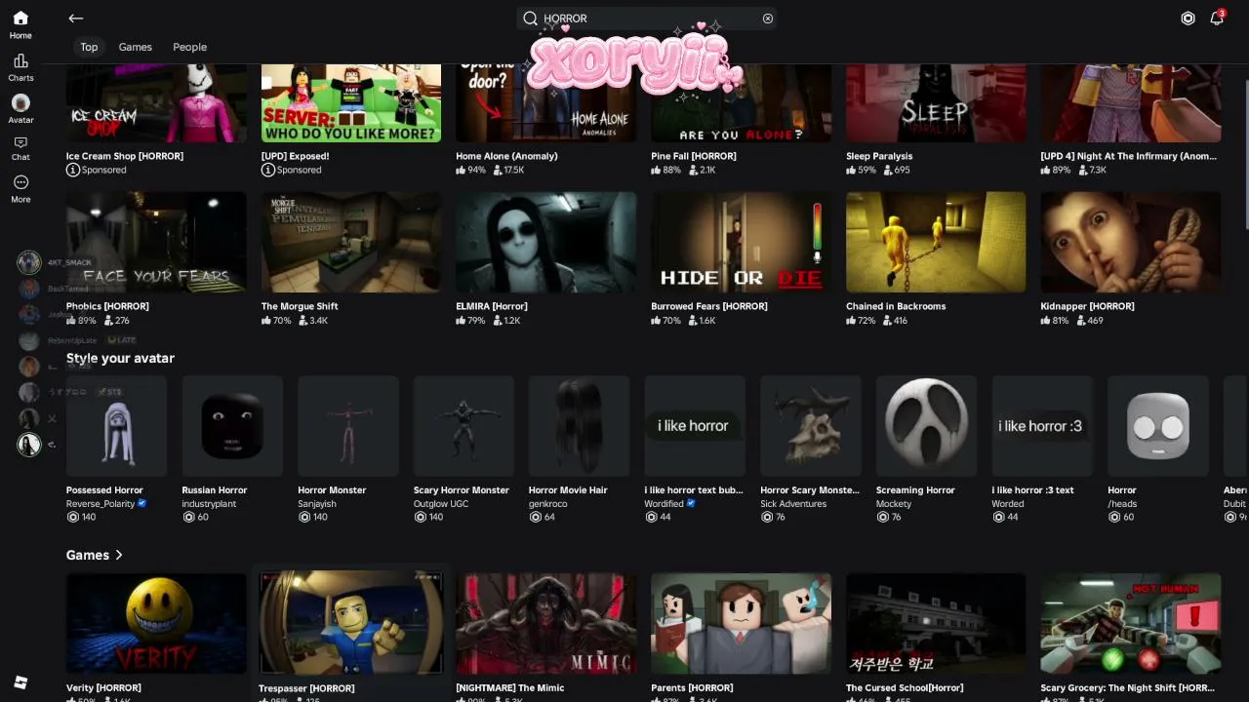Open creator Outglow UGC link
Screen dimensions: 1249x702
(x=441, y=504)
